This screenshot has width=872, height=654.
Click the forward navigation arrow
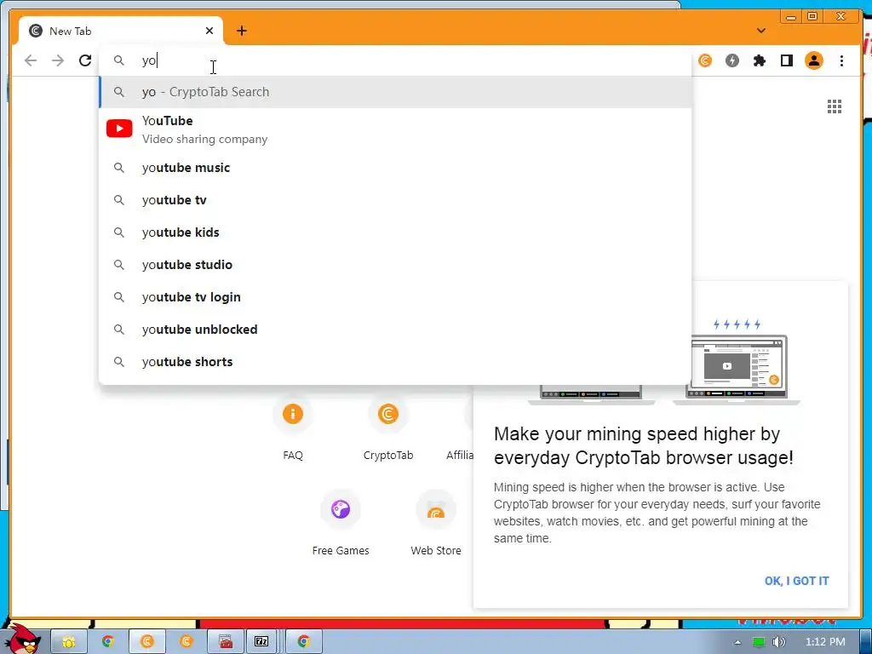pyautogui.click(x=58, y=60)
